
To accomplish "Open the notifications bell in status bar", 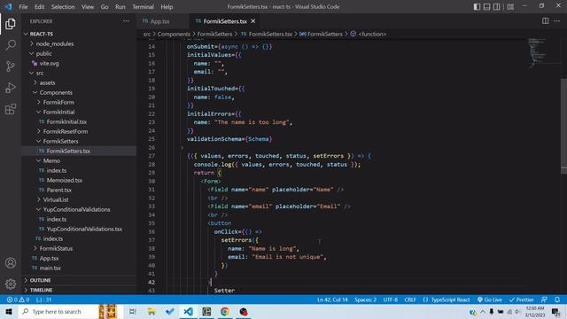I will pyautogui.click(x=557, y=300).
